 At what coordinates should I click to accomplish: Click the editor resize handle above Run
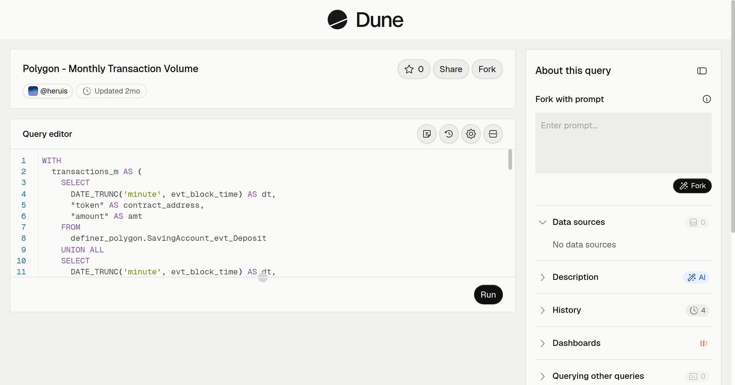click(x=263, y=277)
